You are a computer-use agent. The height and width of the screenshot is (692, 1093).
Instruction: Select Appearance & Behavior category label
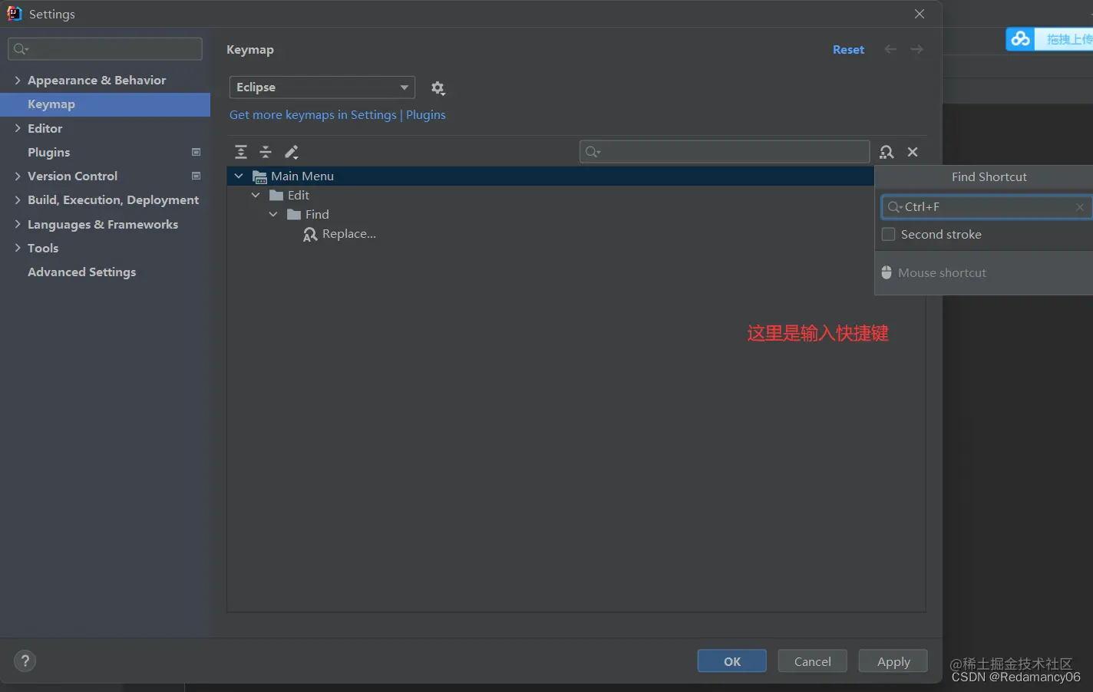[97, 80]
